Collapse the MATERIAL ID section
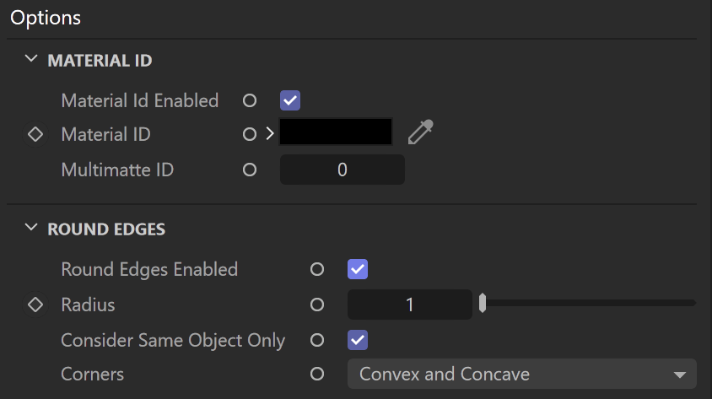Viewport: 712px width, 399px height. click(31, 59)
